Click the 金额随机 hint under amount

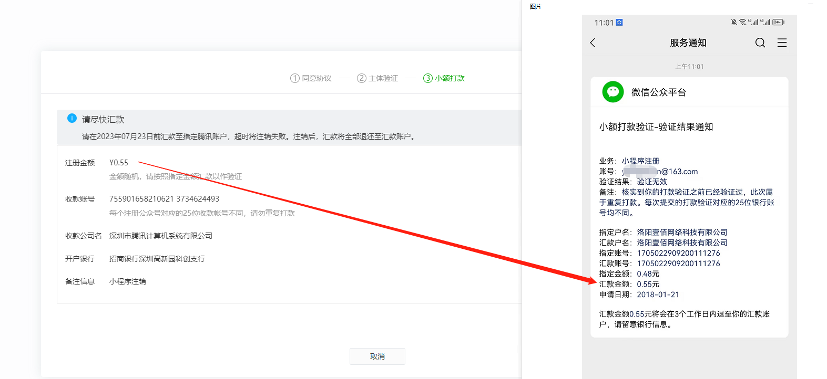(176, 176)
